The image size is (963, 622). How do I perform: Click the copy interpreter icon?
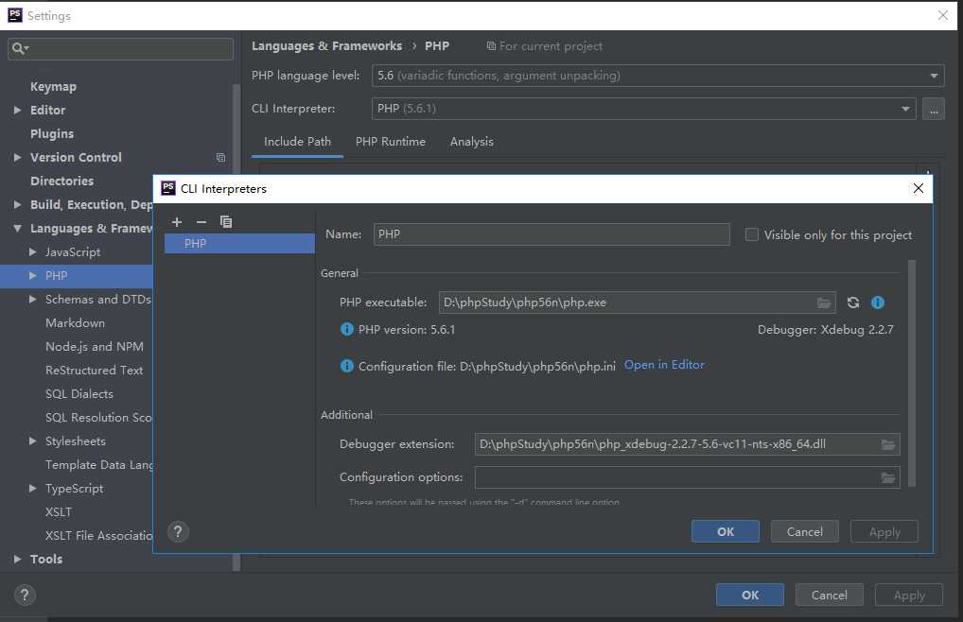[226, 222]
